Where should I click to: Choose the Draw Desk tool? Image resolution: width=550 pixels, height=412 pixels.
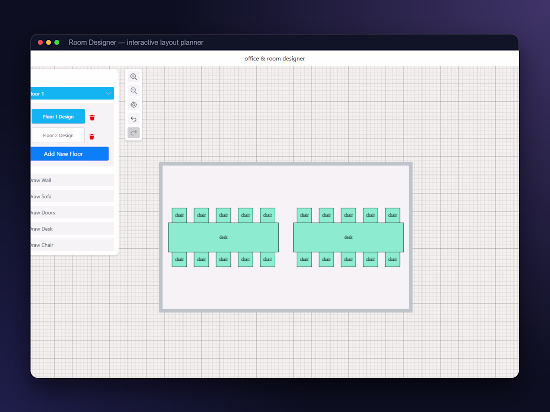72,228
